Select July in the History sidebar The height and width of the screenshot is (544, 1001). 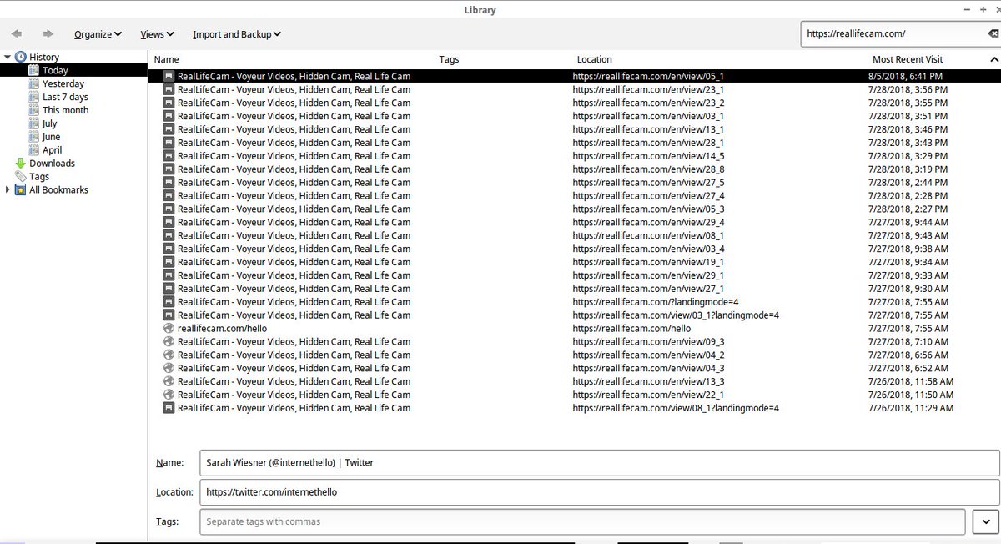50,123
